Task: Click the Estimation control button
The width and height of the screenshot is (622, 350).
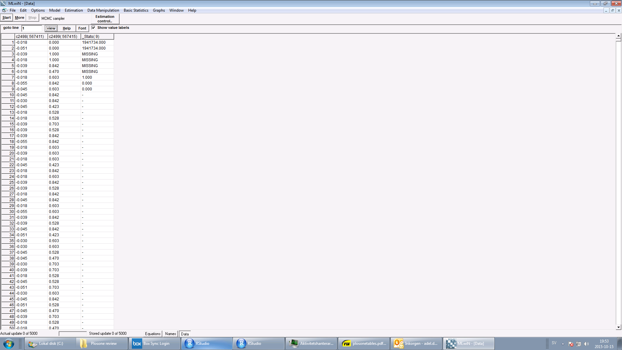Action: coord(105,19)
